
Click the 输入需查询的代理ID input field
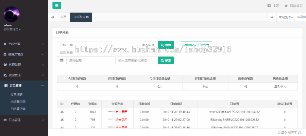tap(136, 60)
